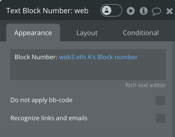
Task: Open the comment speech bubble icon
Action: point(157,11)
